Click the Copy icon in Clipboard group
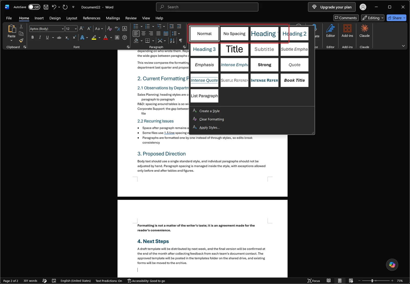Screen dimensions: 410x284 tap(21, 34)
